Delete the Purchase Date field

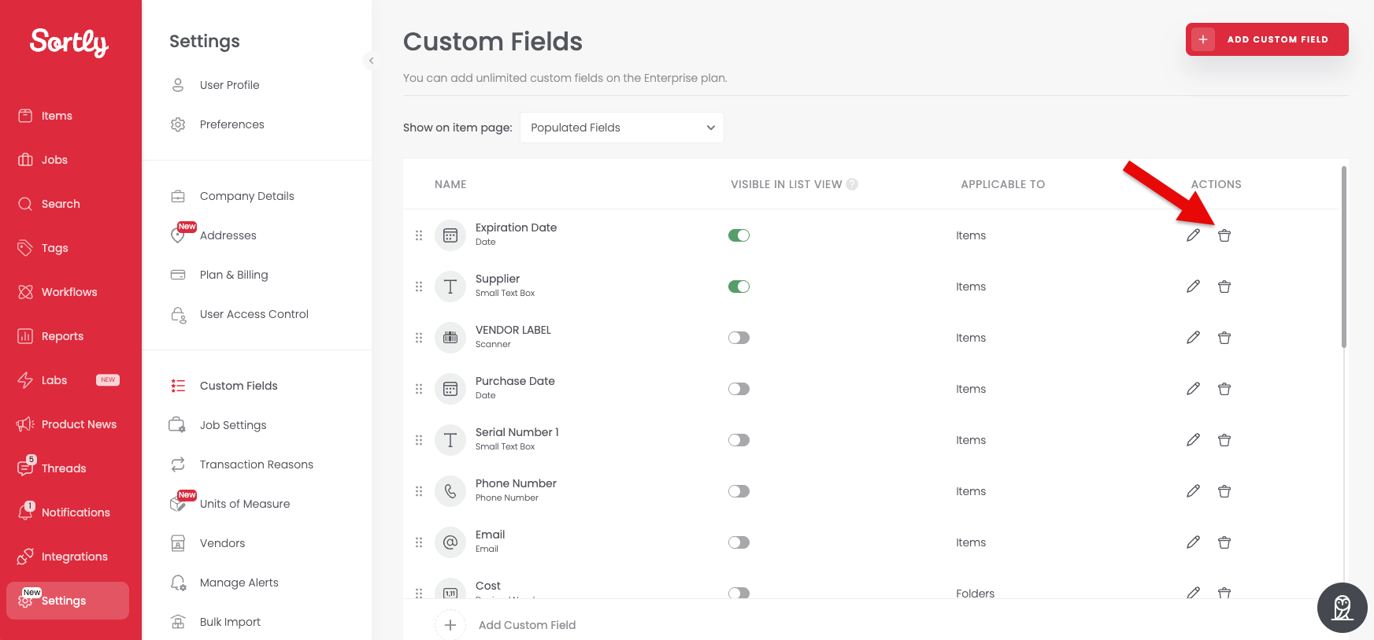coord(1224,389)
